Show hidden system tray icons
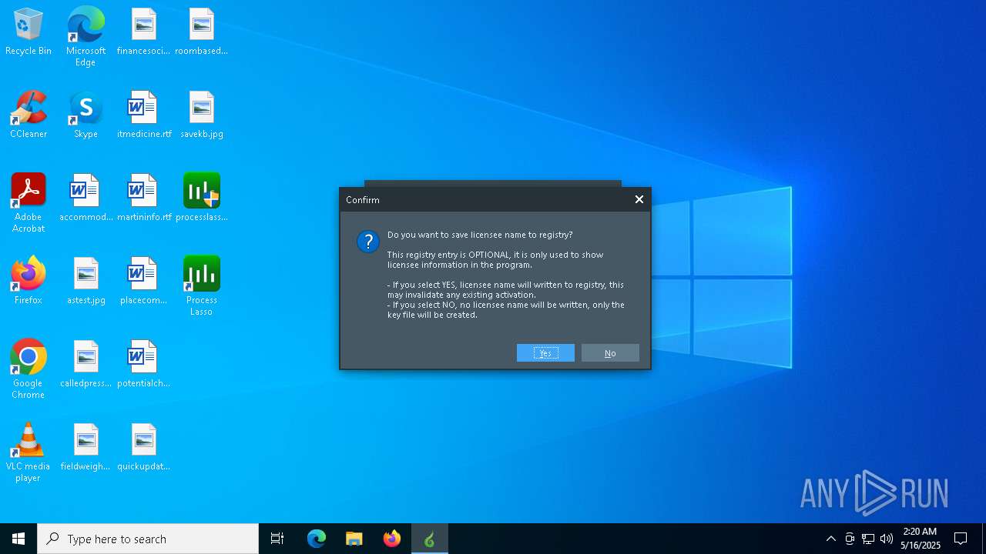Viewport: 986px width, 554px height. [830, 539]
